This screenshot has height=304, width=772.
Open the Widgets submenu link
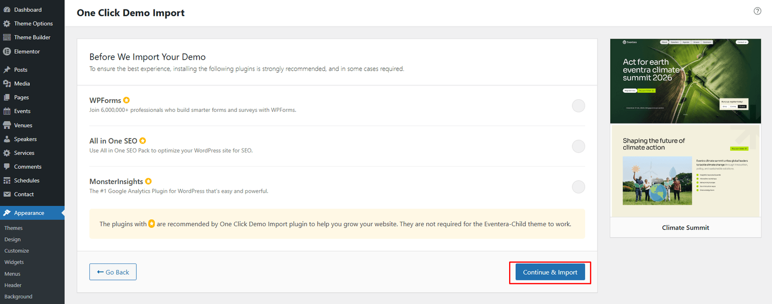coord(14,262)
